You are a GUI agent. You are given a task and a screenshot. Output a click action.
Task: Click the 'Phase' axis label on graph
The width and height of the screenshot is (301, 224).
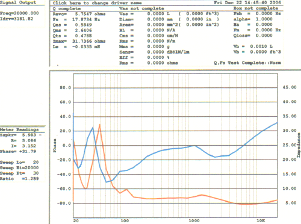click(55, 146)
